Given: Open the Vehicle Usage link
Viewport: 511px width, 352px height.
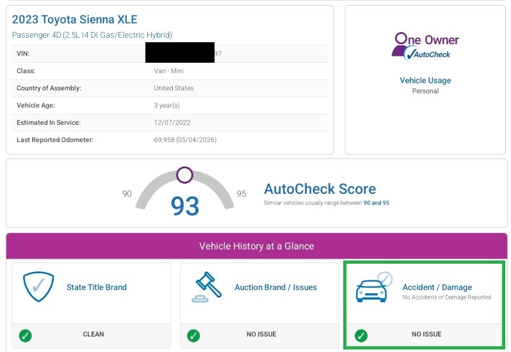Looking at the screenshot, I should 425,81.
